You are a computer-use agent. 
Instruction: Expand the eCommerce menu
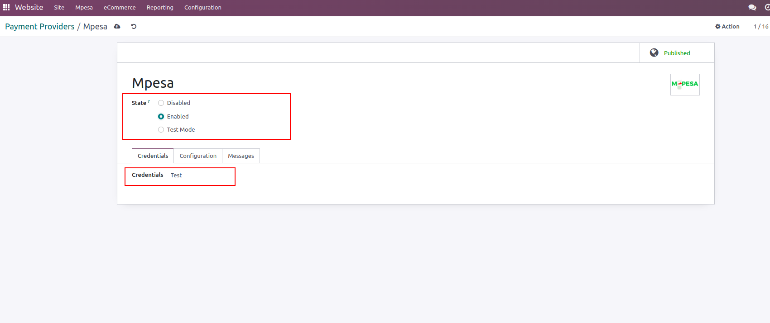(x=120, y=8)
